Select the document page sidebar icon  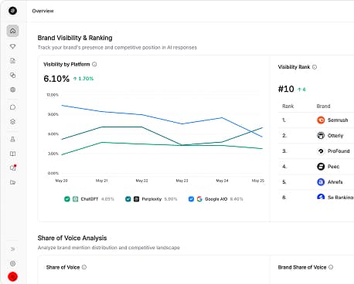(12, 61)
